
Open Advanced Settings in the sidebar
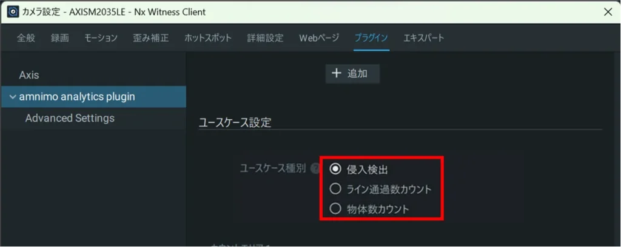(x=70, y=118)
